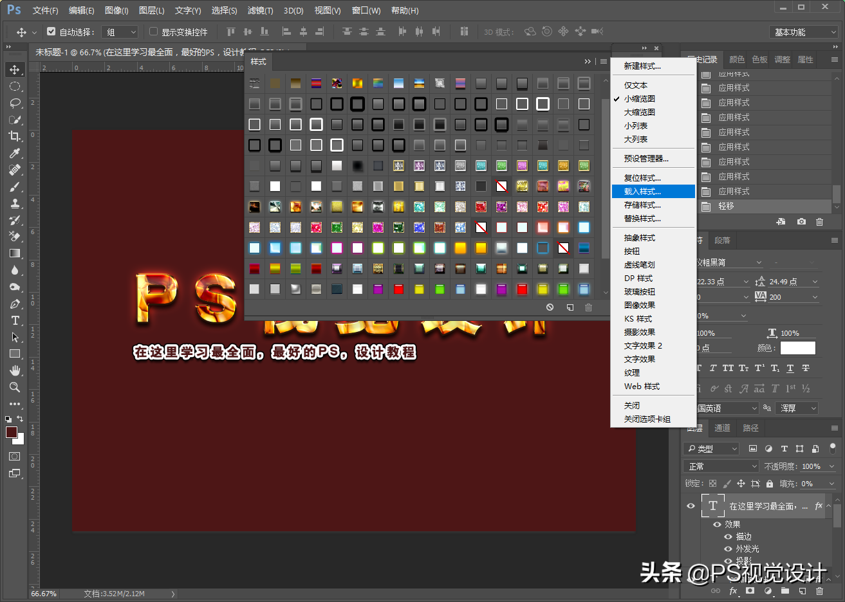Screen dimensions: 845x602
Task: Hide the 描边 effect
Action: [729, 536]
